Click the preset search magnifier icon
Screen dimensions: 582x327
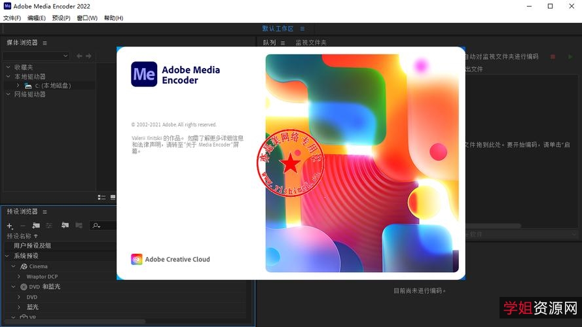tap(96, 226)
